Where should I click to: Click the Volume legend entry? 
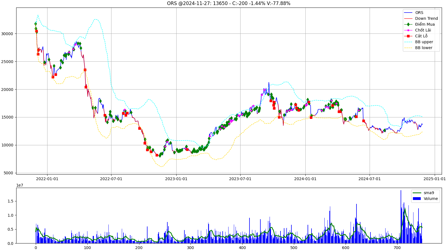click(425, 199)
